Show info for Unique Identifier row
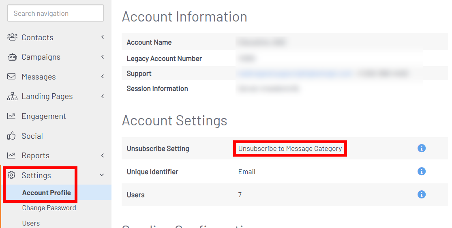The width and height of the screenshot is (452, 228). click(422, 172)
